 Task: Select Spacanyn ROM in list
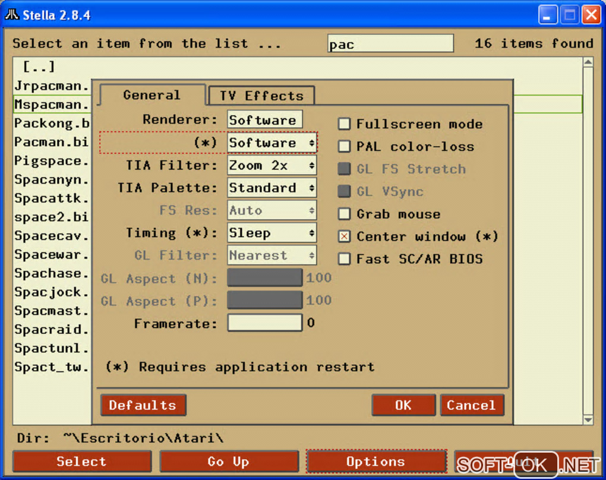(x=52, y=180)
